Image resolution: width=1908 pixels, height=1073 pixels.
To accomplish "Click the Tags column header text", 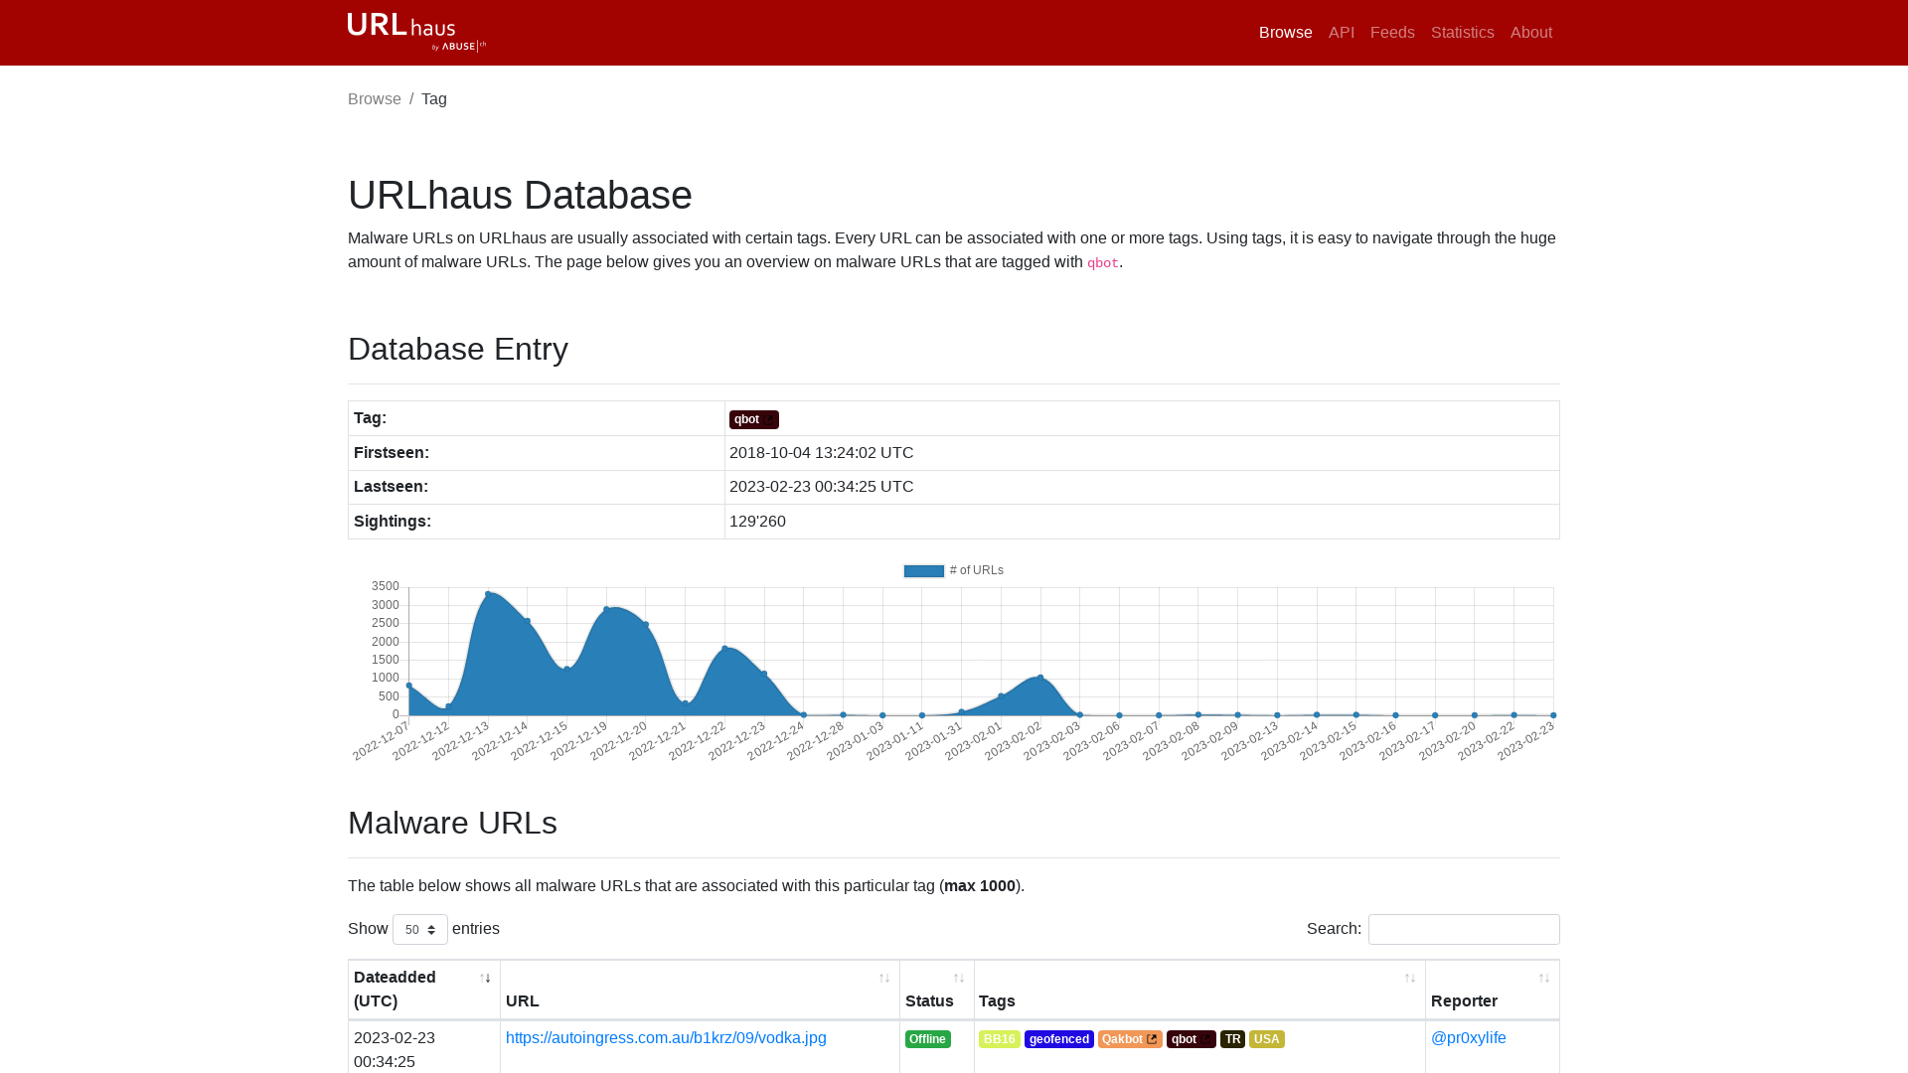I will click(997, 1000).
